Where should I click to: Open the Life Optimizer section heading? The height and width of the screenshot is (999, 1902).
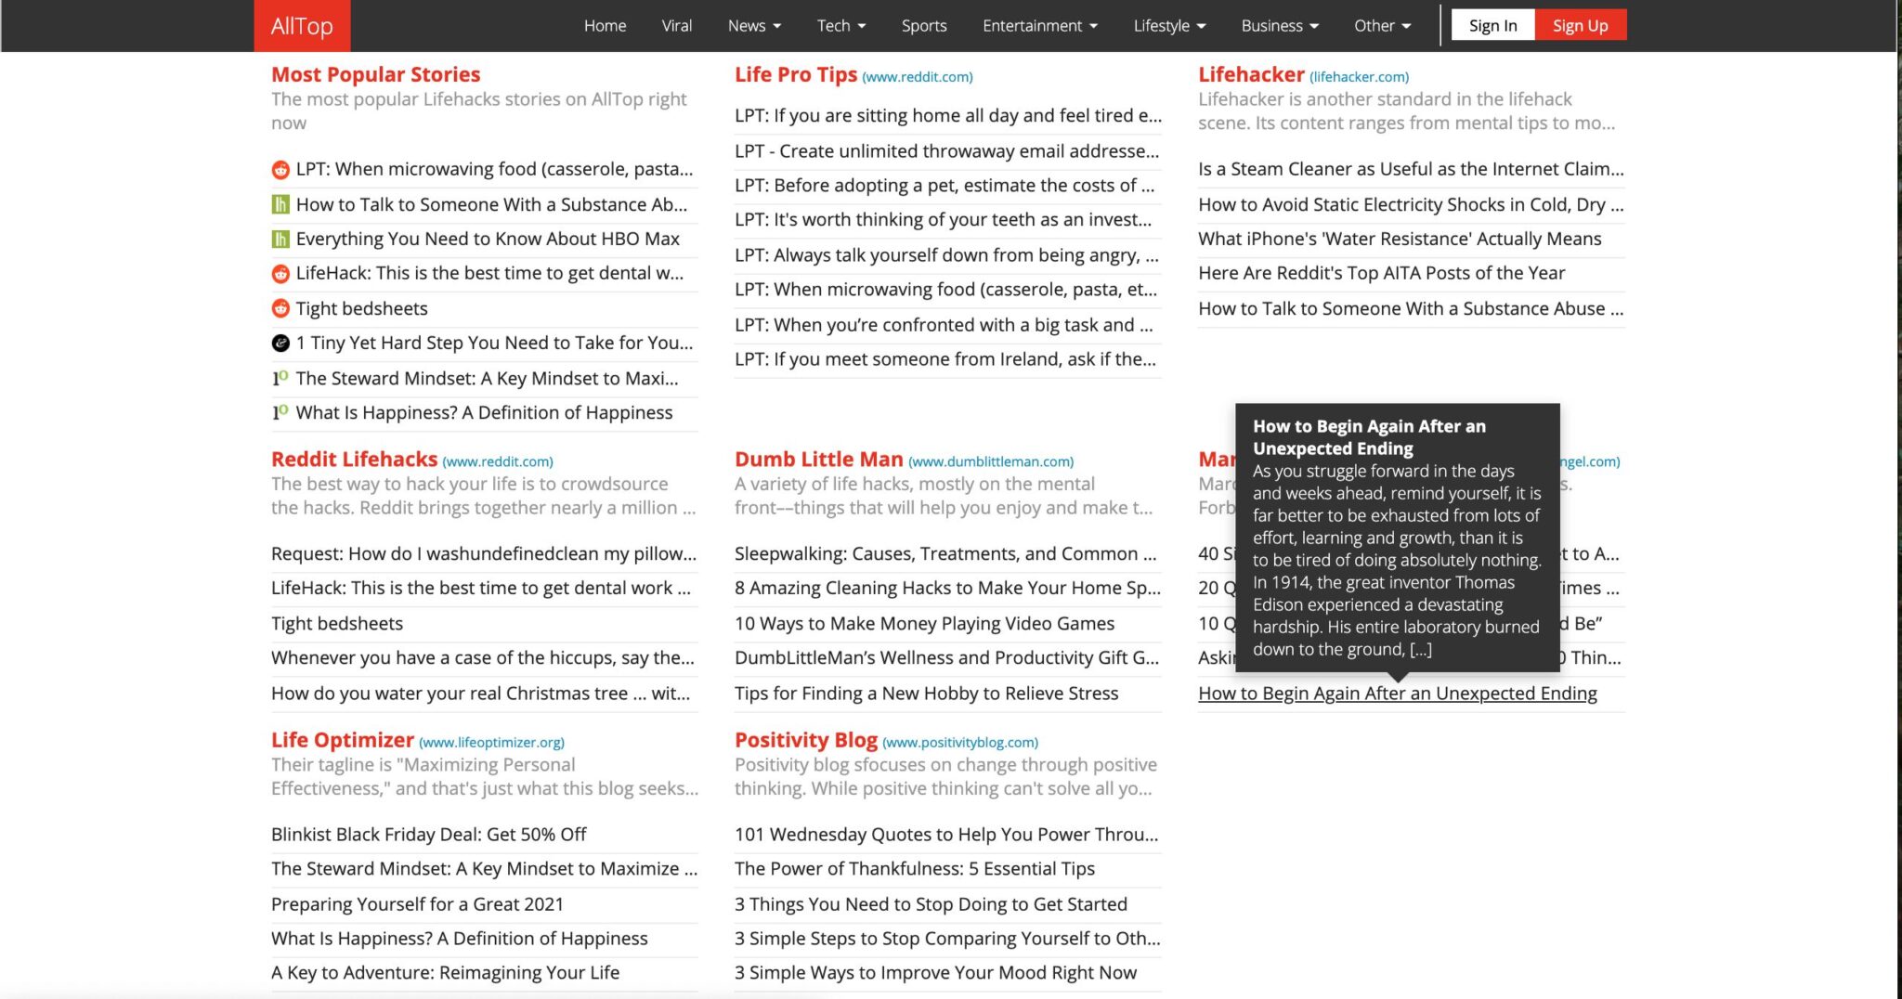pyautogui.click(x=343, y=740)
